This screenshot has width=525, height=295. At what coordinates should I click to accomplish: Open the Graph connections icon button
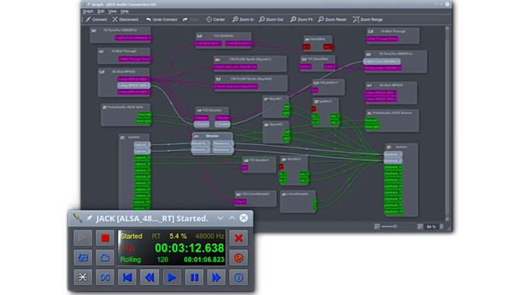[x=84, y=277]
